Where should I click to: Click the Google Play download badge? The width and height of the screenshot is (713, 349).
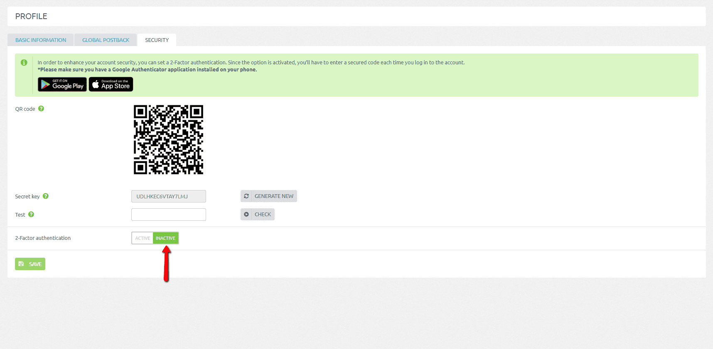(x=62, y=85)
